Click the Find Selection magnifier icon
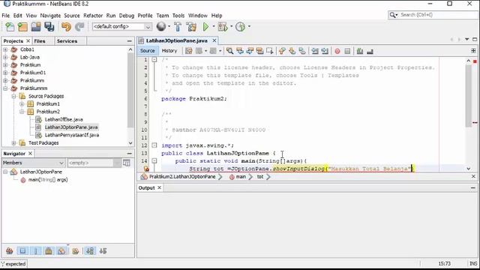 coord(229,51)
